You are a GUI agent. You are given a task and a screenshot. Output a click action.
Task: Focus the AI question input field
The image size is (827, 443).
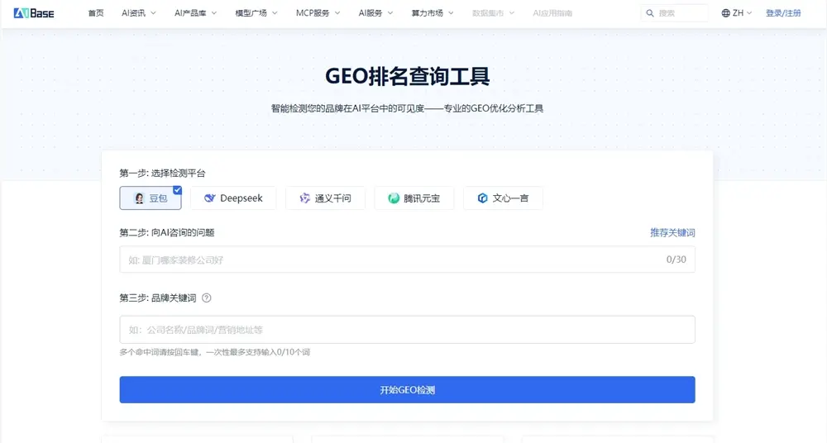(389, 260)
